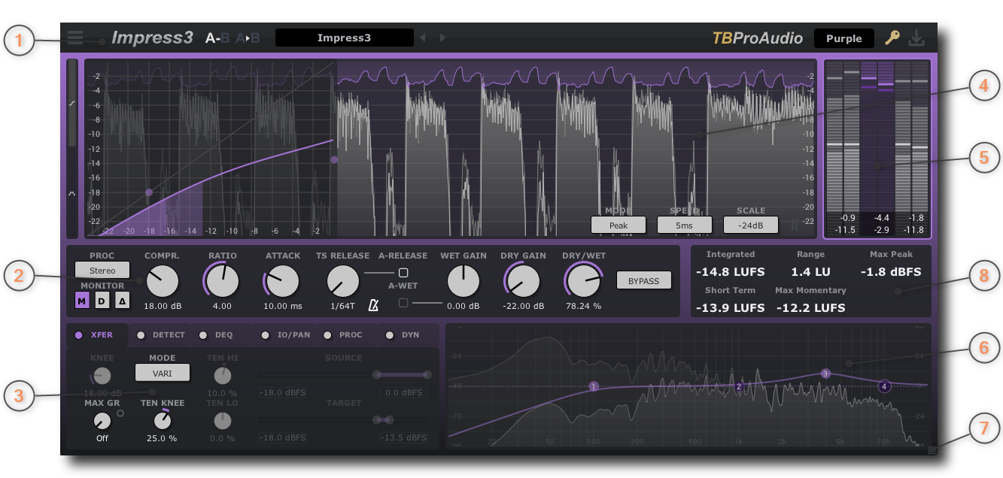Select the waveform icon on left strip
This screenshot has height=478, width=1003.
point(72,193)
